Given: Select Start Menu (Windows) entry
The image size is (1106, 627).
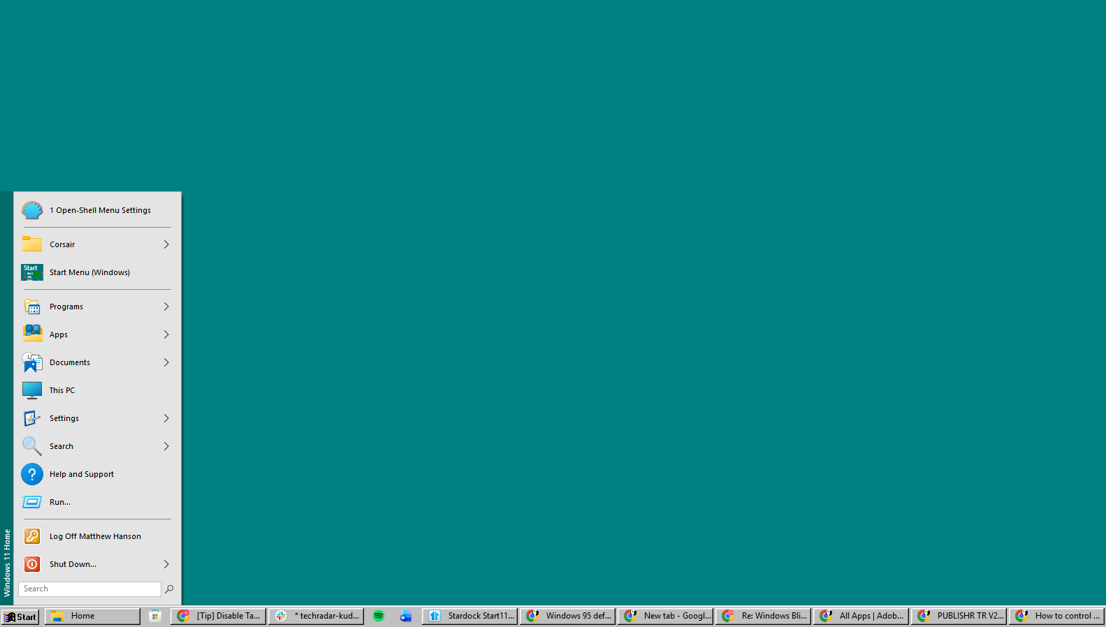Looking at the screenshot, I should 97,272.
